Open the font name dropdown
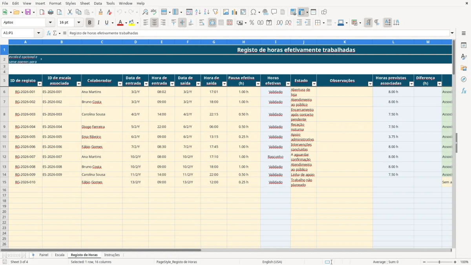The width and height of the screenshot is (471, 265). (x=50, y=23)
